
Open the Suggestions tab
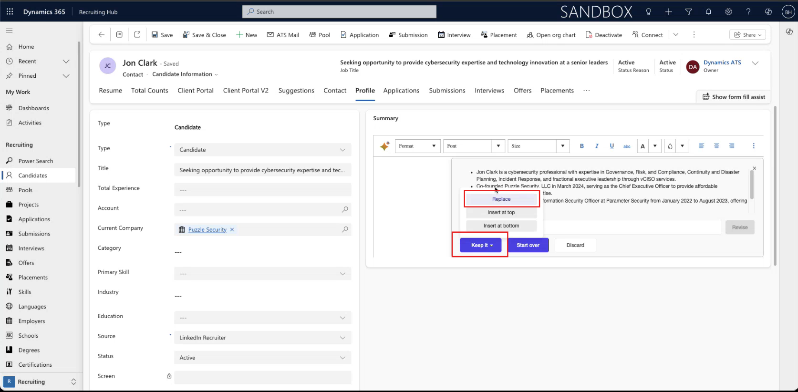296,91
